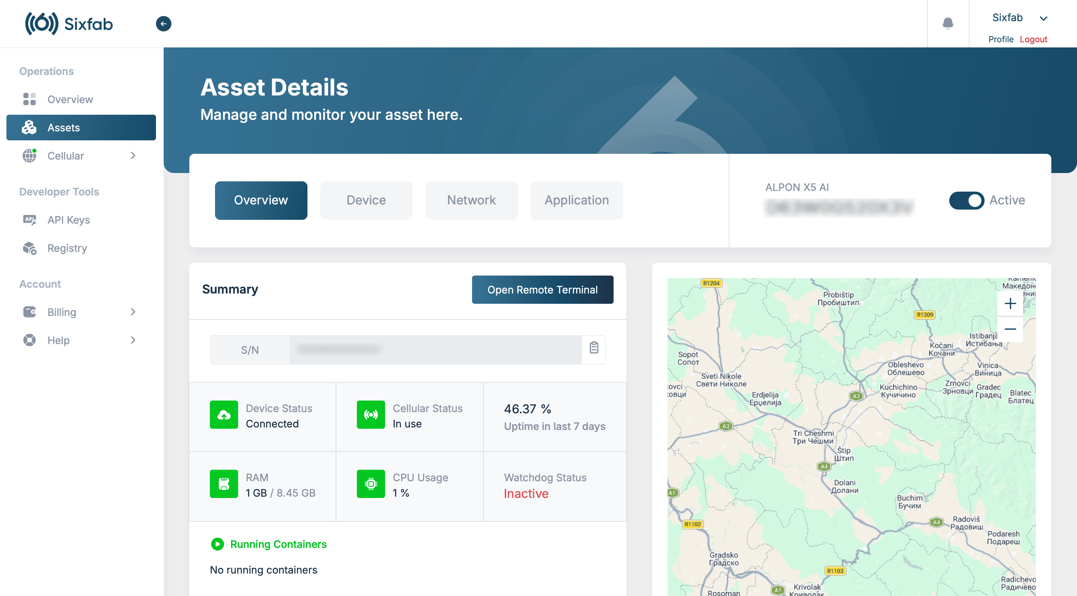Viewport: 1077px width, 596px height.
Task: Open Registry page
Action: (81, 248)
